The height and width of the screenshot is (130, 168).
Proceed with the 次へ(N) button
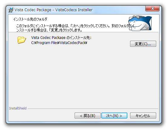click(114, 116)
